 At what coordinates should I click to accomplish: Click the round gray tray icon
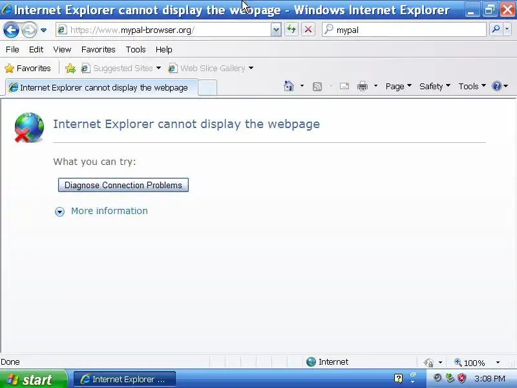click(438, 378)
